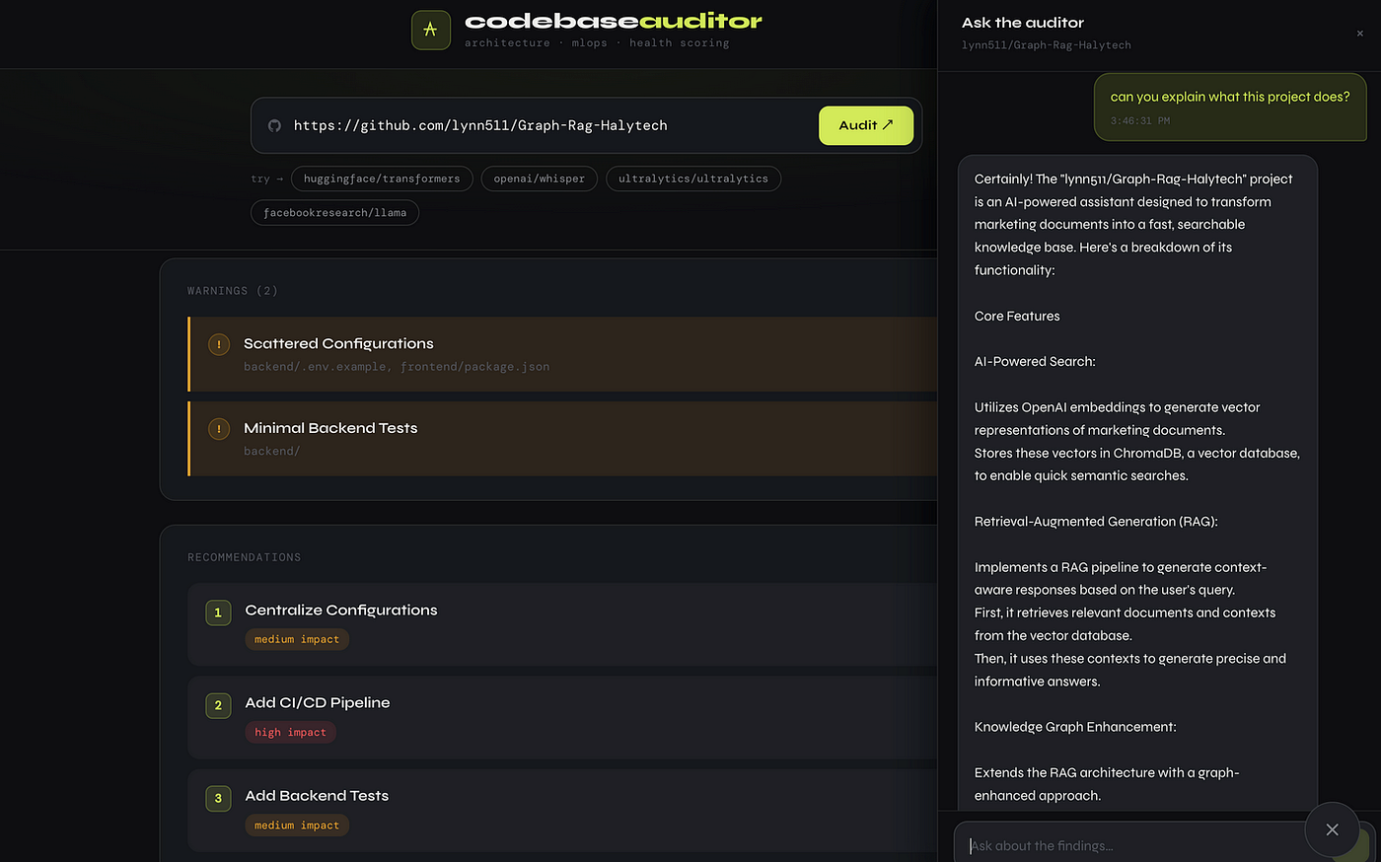The height and width of the screenshot is (862, 1381).
Task: Open the Scattered Configurations warning
Action: [562, 354]
